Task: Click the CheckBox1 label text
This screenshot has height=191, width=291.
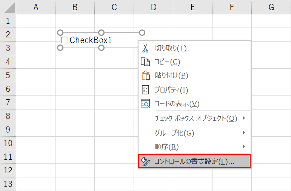Action: pos(91,40)
